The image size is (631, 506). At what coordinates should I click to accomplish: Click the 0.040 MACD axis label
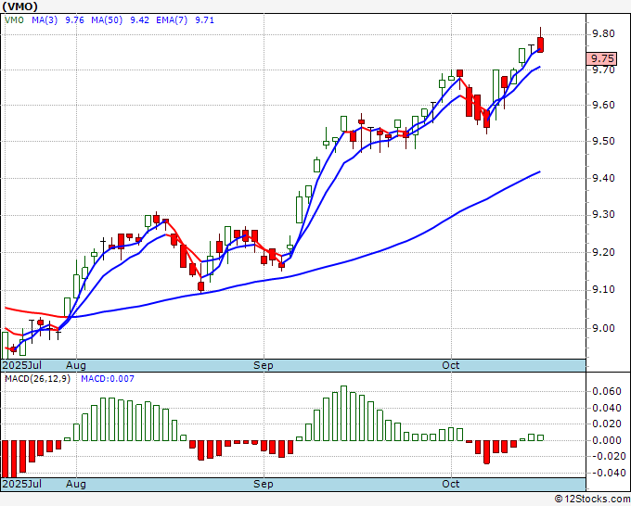coord(607,409)
